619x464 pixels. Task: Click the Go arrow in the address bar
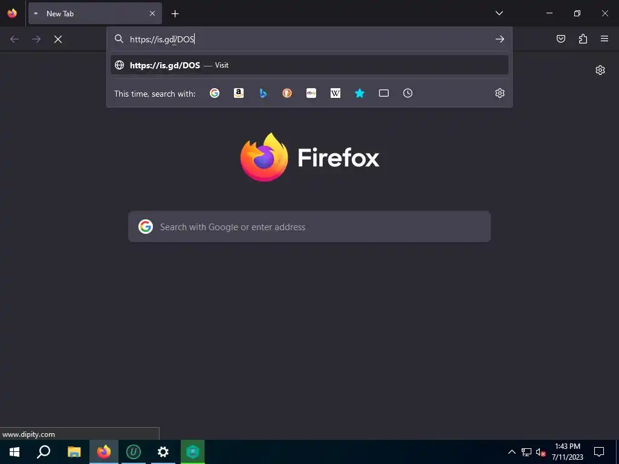click(x=500, y=39)
